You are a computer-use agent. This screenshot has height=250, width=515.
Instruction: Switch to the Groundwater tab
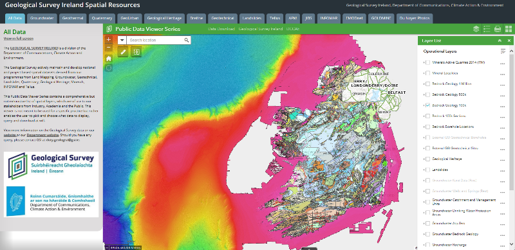(x=42, y=19)
